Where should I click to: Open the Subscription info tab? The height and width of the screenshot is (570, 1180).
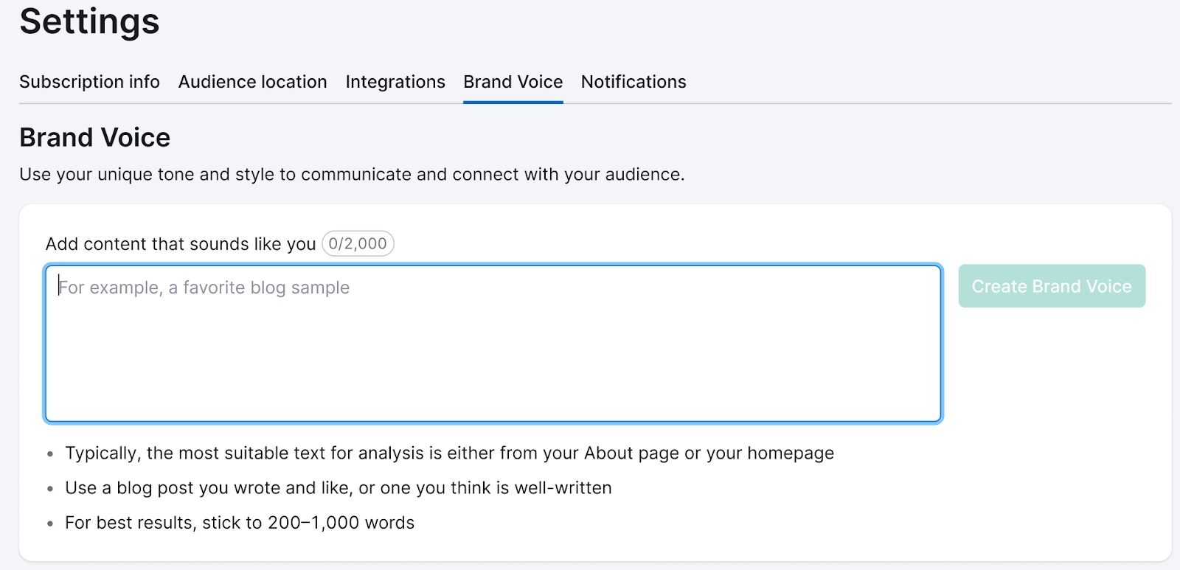click(89, 82)
